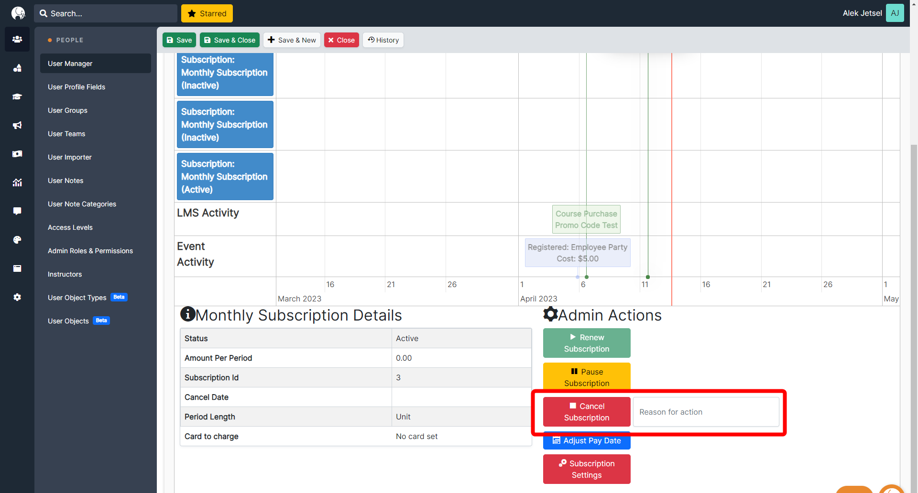Click the Admin Actions gear icon

pyautogui.click(x=550, y=314)
